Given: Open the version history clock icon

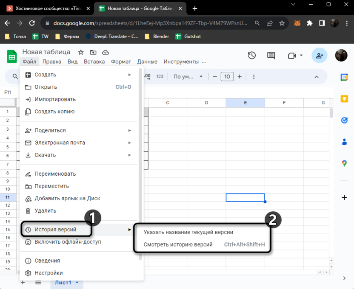Looking at the screenshot, I should [251, 56].
